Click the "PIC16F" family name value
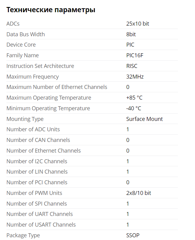Screen dimensions: 195x240 (135, 55)
